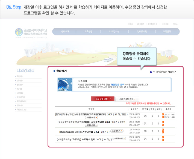Click the university logo emblem
Image resolution: width=194 pixels, height=159 pixels.
click(19, 32)
